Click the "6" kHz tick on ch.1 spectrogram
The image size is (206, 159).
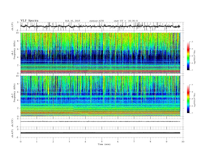tap(18, 49)
